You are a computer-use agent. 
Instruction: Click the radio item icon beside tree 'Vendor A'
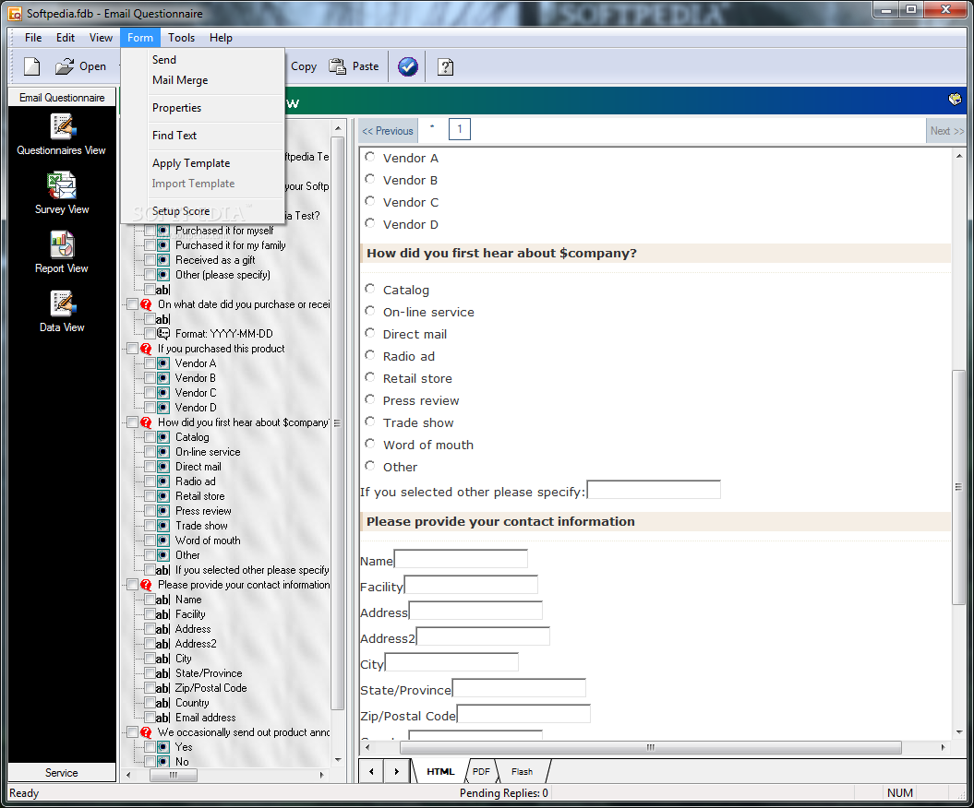163,363
